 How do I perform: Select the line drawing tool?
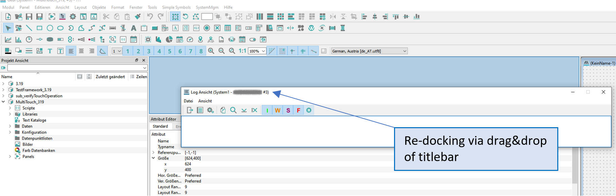[29, 28]
